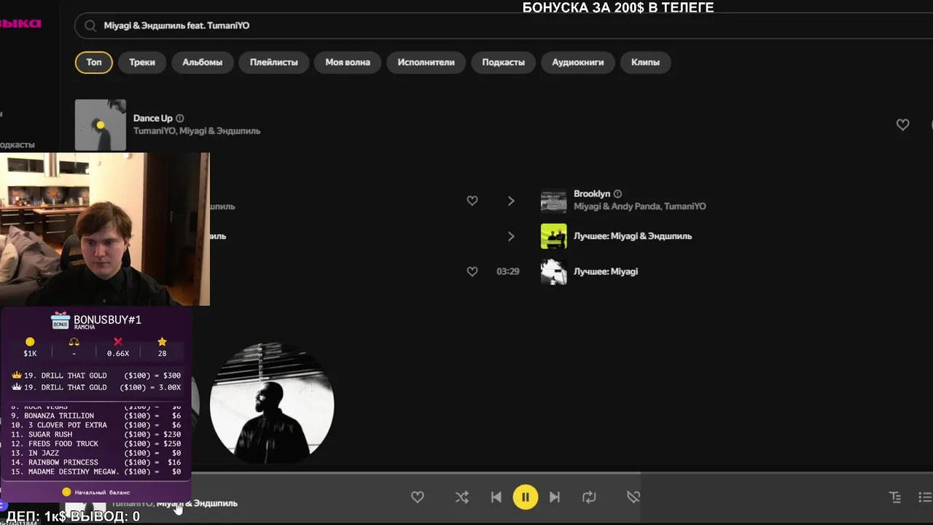This screenshot has height=525, width=933.
Task: Click the info icon next to Brooklyn
Action: click(x=617, y=194)
